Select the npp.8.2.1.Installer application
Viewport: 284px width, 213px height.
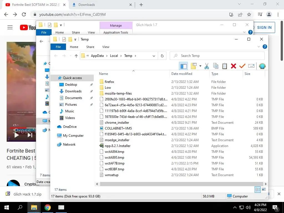click(x=117, y=146)
